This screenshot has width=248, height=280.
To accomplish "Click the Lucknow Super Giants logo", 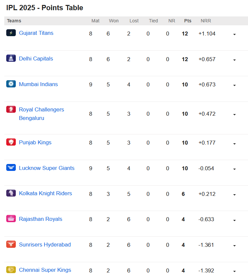I will (11, 168).
